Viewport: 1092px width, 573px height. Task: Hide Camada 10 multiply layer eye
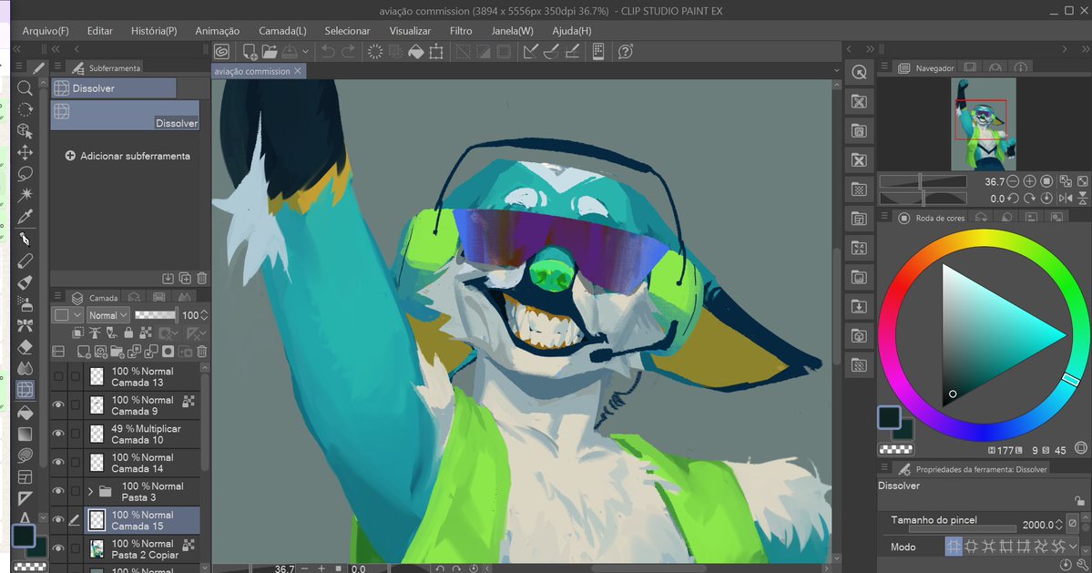point(58,434)
